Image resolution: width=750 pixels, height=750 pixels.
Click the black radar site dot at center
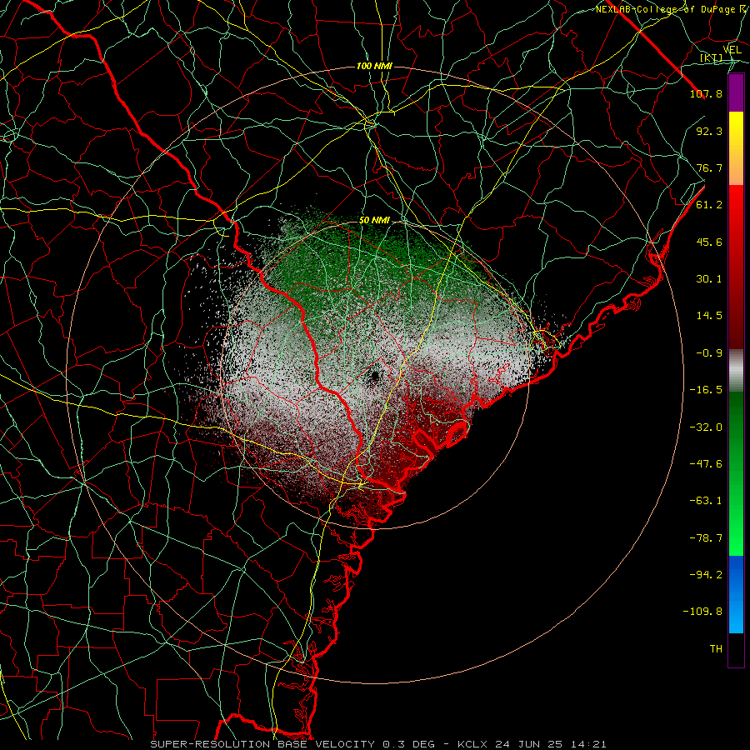tap(374, 376)
